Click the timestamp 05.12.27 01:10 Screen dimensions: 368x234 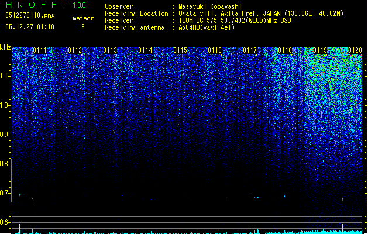30,27
